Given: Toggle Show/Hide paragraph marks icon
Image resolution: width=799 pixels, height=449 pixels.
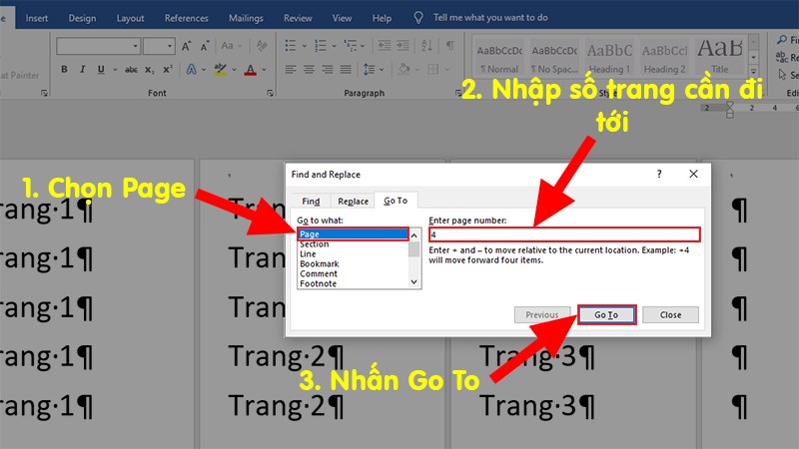Looking at the screenshot, I should [450, 46].
